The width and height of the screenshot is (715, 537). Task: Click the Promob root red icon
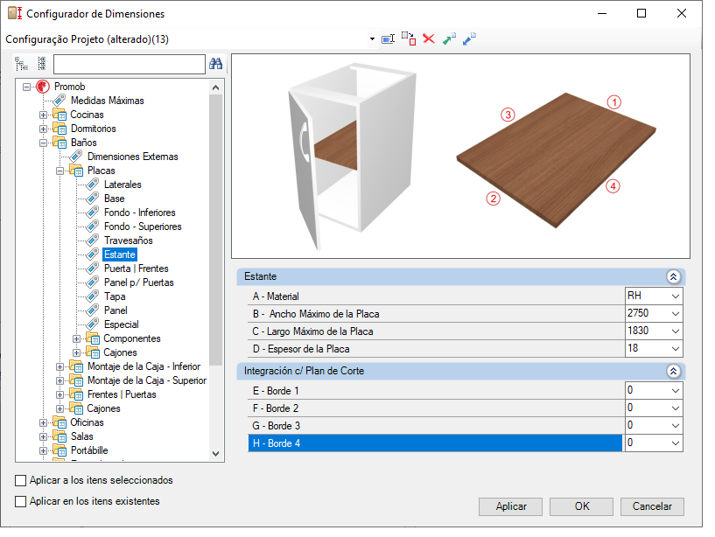click(x=43, y=87)
